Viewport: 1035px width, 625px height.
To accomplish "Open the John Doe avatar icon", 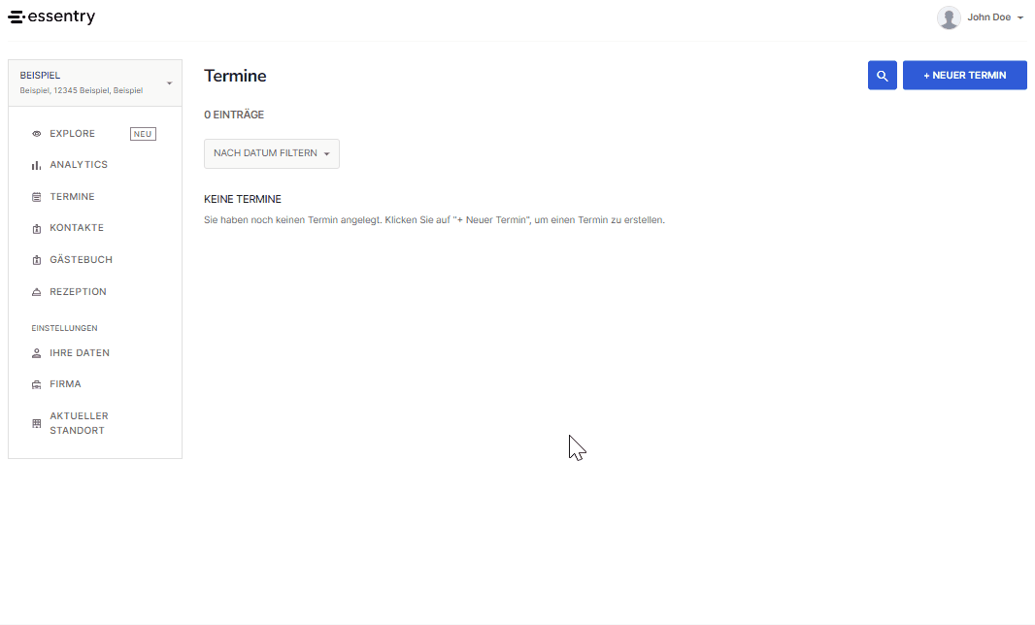I will (x=949, y=17).
